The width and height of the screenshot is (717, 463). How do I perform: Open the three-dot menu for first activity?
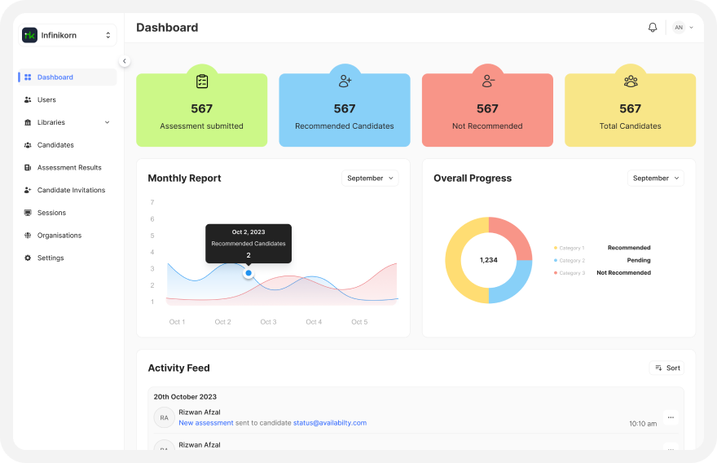coord(671,417)
